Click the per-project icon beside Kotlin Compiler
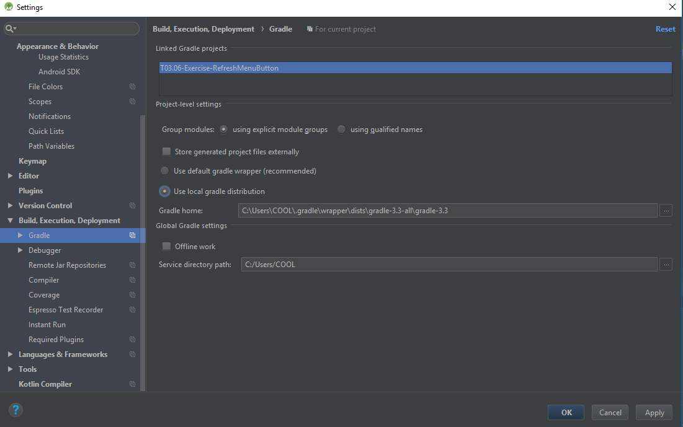This screenshot has height=427, width=683. pos(132,384)
